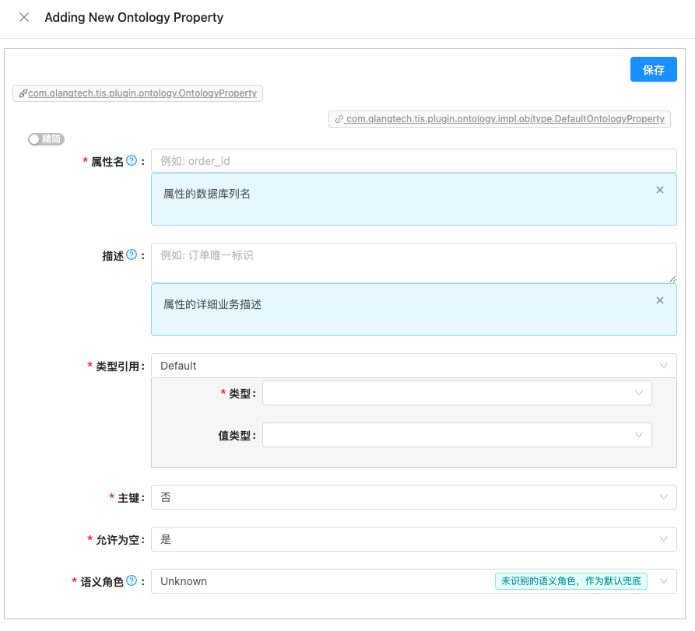Click the resize handle of 描述 text area
Viewport: 695px width, 631px height.
[x=672, y=279]
